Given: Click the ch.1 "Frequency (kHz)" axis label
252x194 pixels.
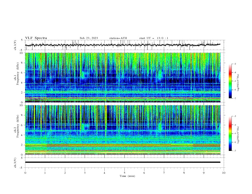Looking at the screenshot, I should pyautogui.click(x=18, y=73).
